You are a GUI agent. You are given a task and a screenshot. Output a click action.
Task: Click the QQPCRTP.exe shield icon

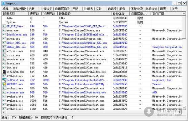pos(4,84)
